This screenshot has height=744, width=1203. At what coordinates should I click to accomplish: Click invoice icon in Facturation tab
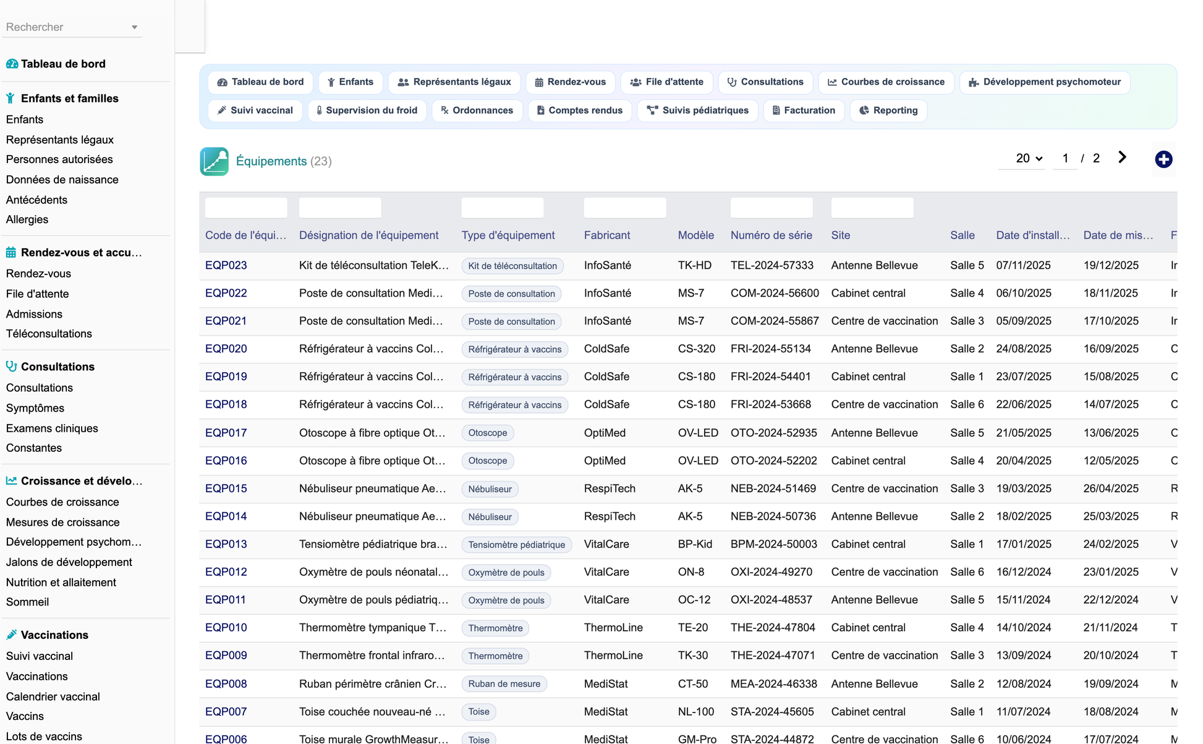776,111
